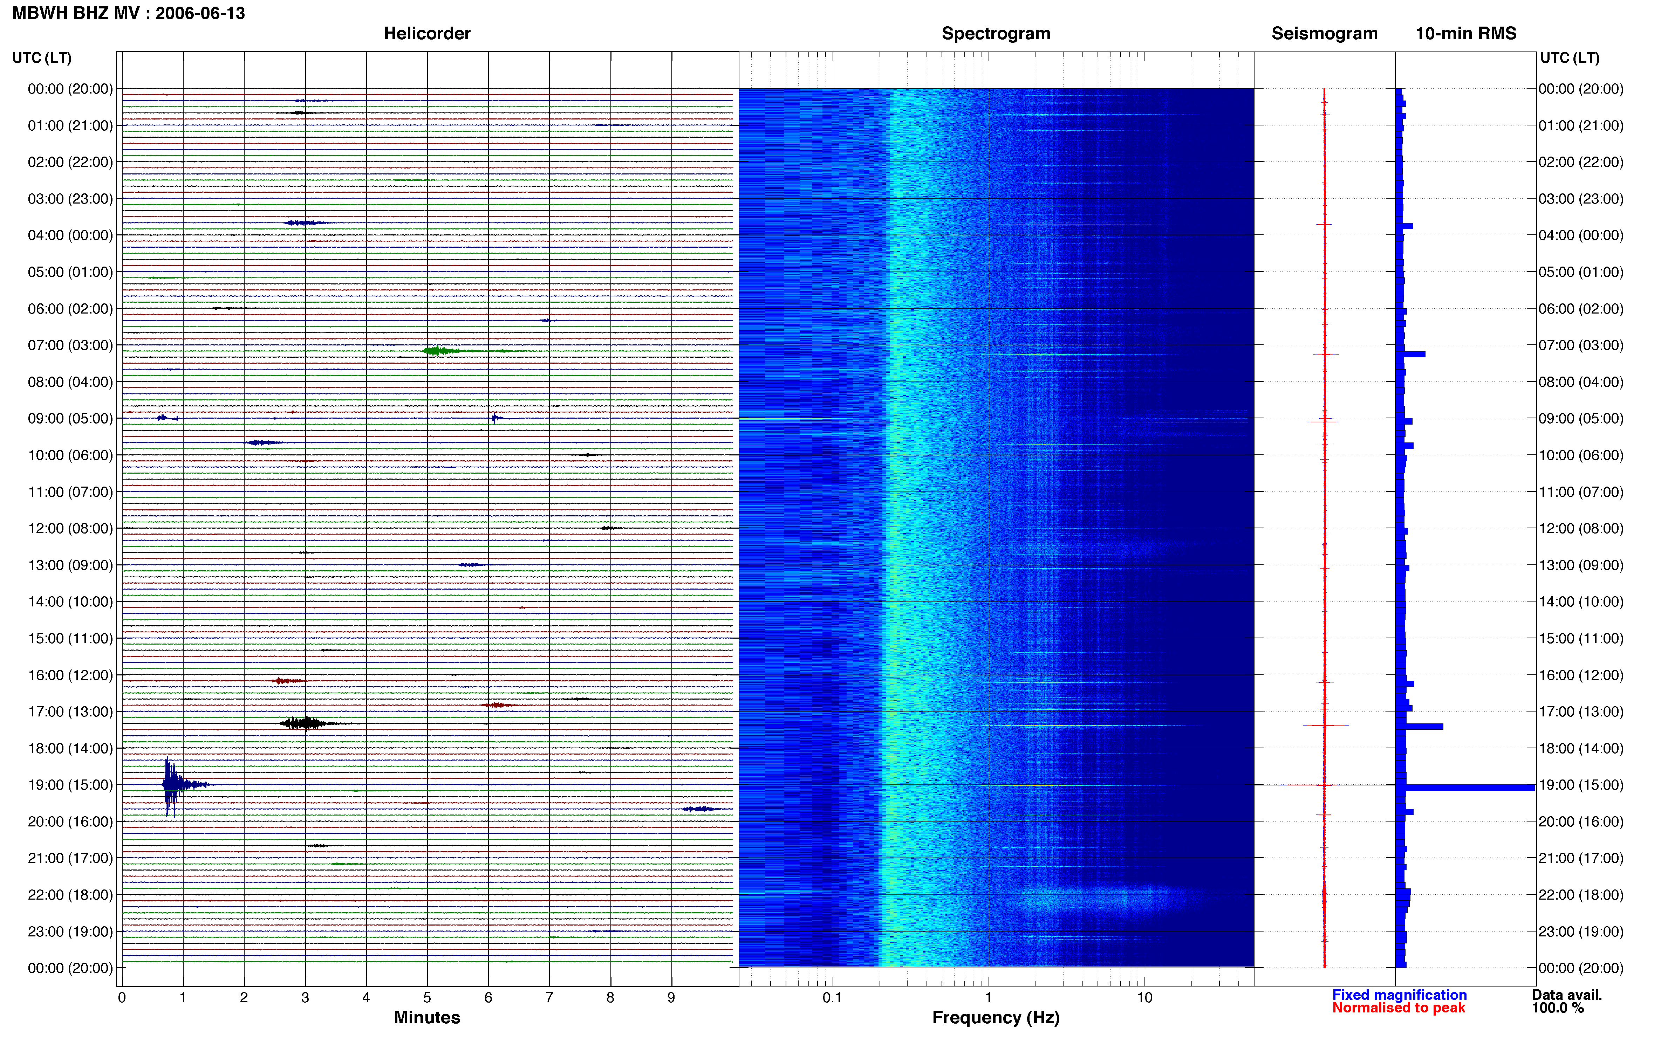Click the minute tick label '9'
The image size is (1661, 1038).
coord(671,997)
